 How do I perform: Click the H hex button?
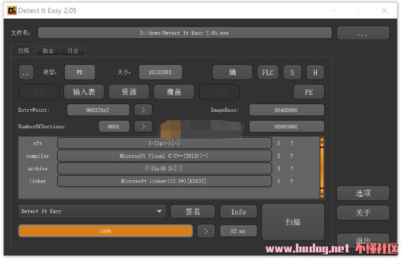click(315, 73)
